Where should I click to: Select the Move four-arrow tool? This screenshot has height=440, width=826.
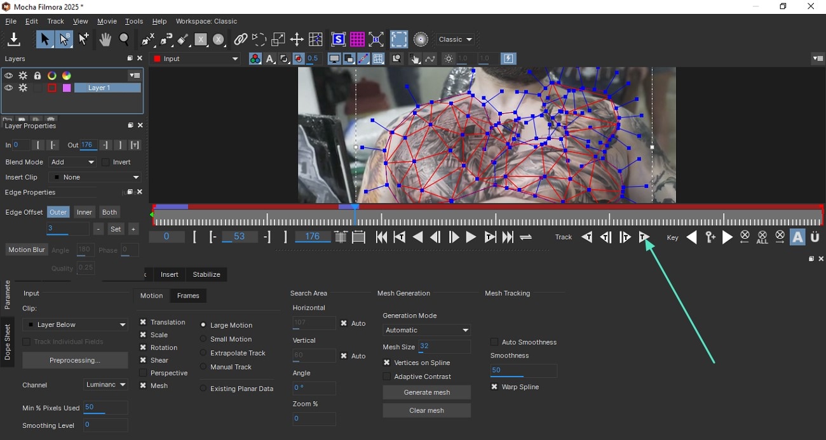point(297,40)
